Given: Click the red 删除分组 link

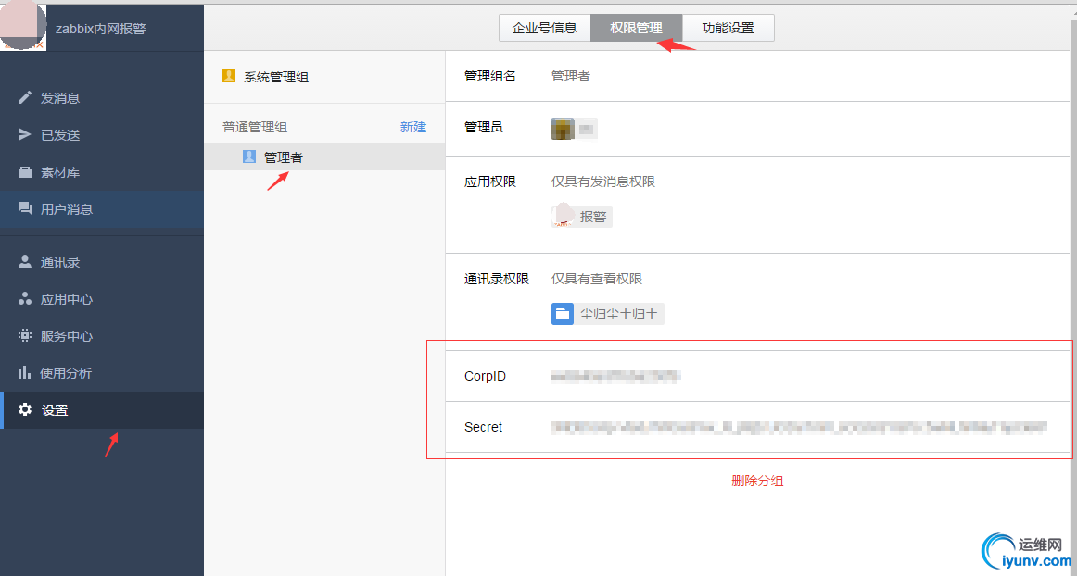Looking at the screenshot, I should tap(757, 481).
